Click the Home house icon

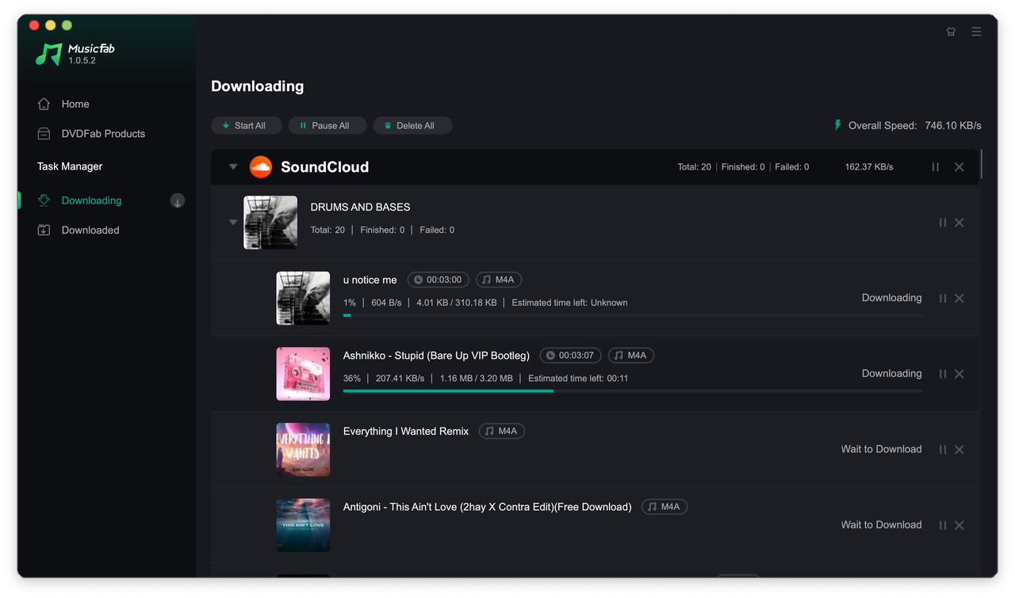[x=44, y=104]
